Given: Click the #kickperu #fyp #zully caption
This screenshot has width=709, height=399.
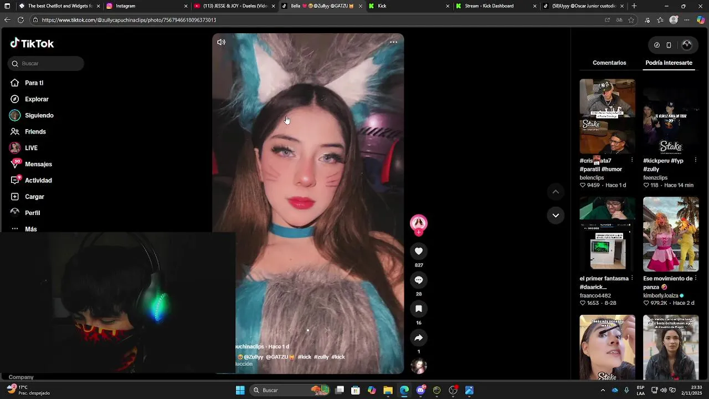Looking at the screenshot, I should coord(663,165).
